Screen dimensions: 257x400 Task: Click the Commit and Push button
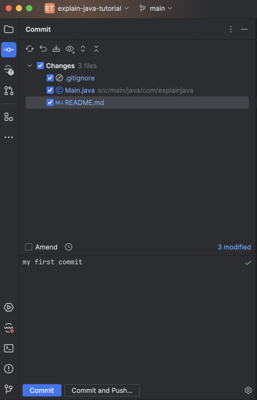point(102,390)
